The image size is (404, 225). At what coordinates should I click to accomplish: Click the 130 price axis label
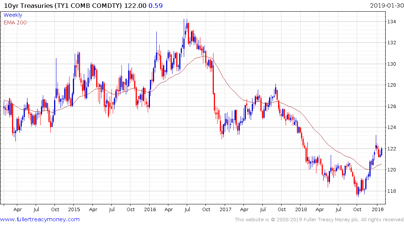pyautogui.click(x=392, y=64)
